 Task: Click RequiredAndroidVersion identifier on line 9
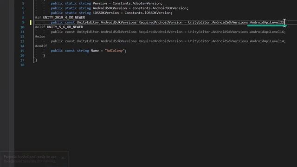click(x=161, y=22)
